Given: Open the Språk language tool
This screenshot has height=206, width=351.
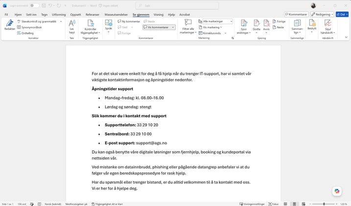Looking at the screenshot, I should 109,26.
